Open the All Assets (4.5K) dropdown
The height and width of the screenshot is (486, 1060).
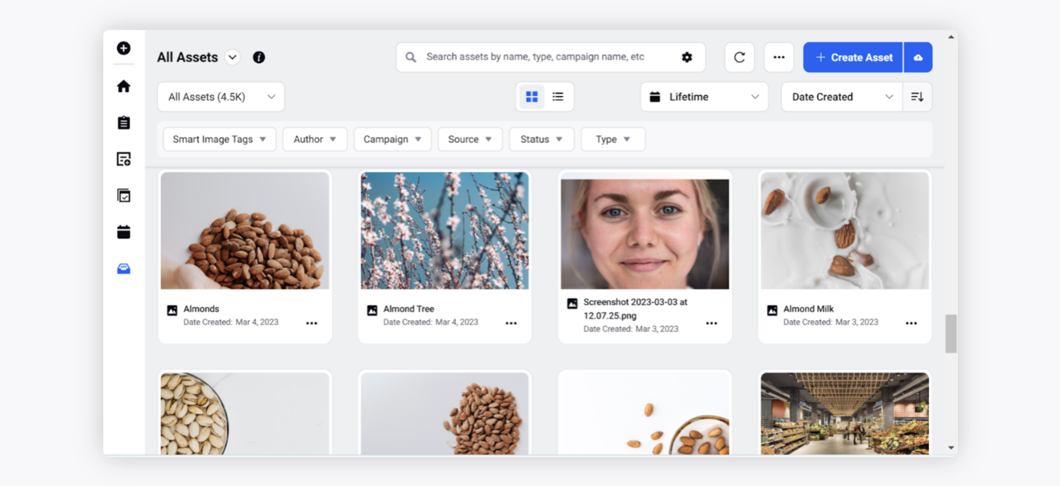point(221,97)
